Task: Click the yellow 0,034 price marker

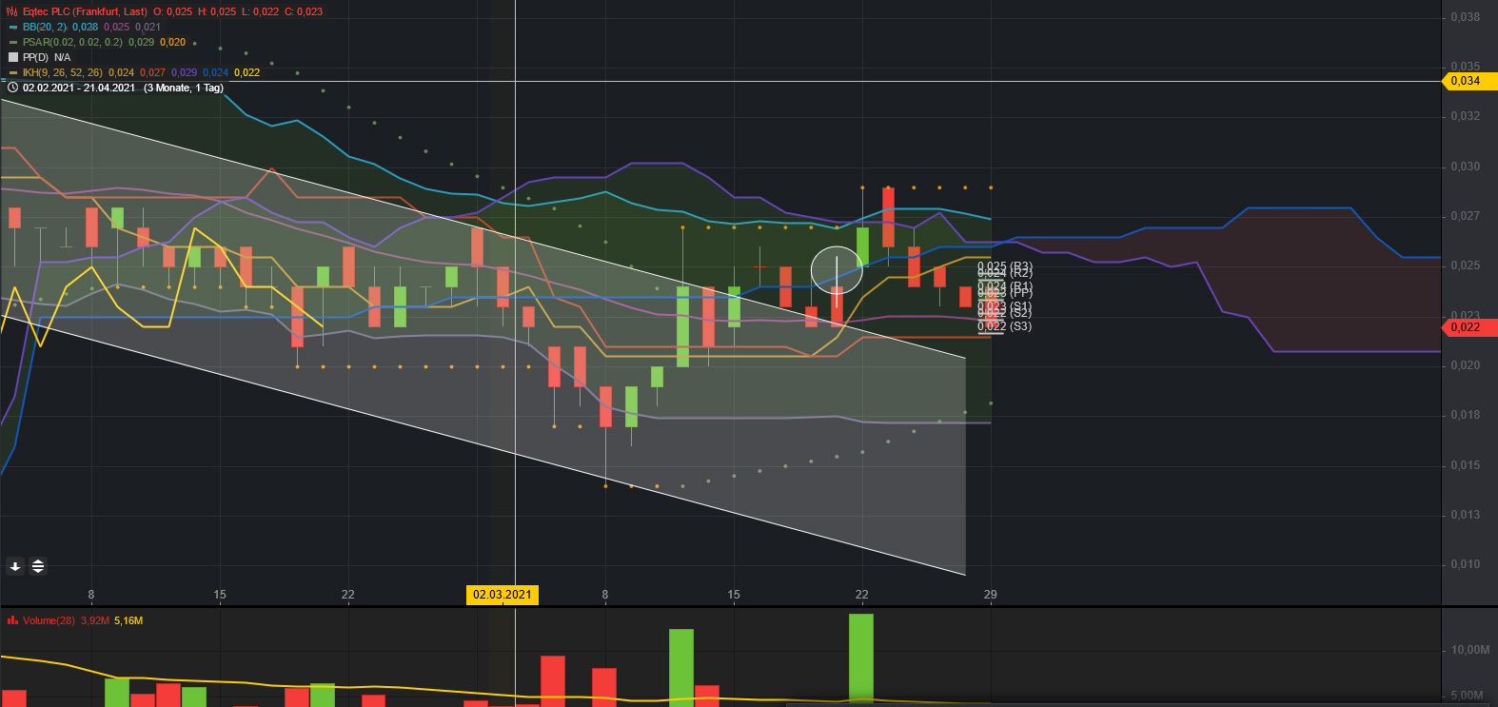Action: [1467, 81]
